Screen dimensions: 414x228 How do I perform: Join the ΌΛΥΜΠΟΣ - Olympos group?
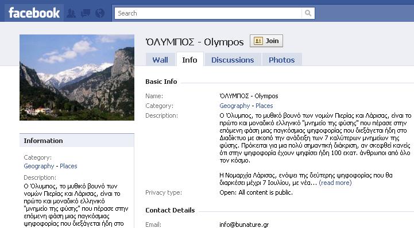coord(266,41)
